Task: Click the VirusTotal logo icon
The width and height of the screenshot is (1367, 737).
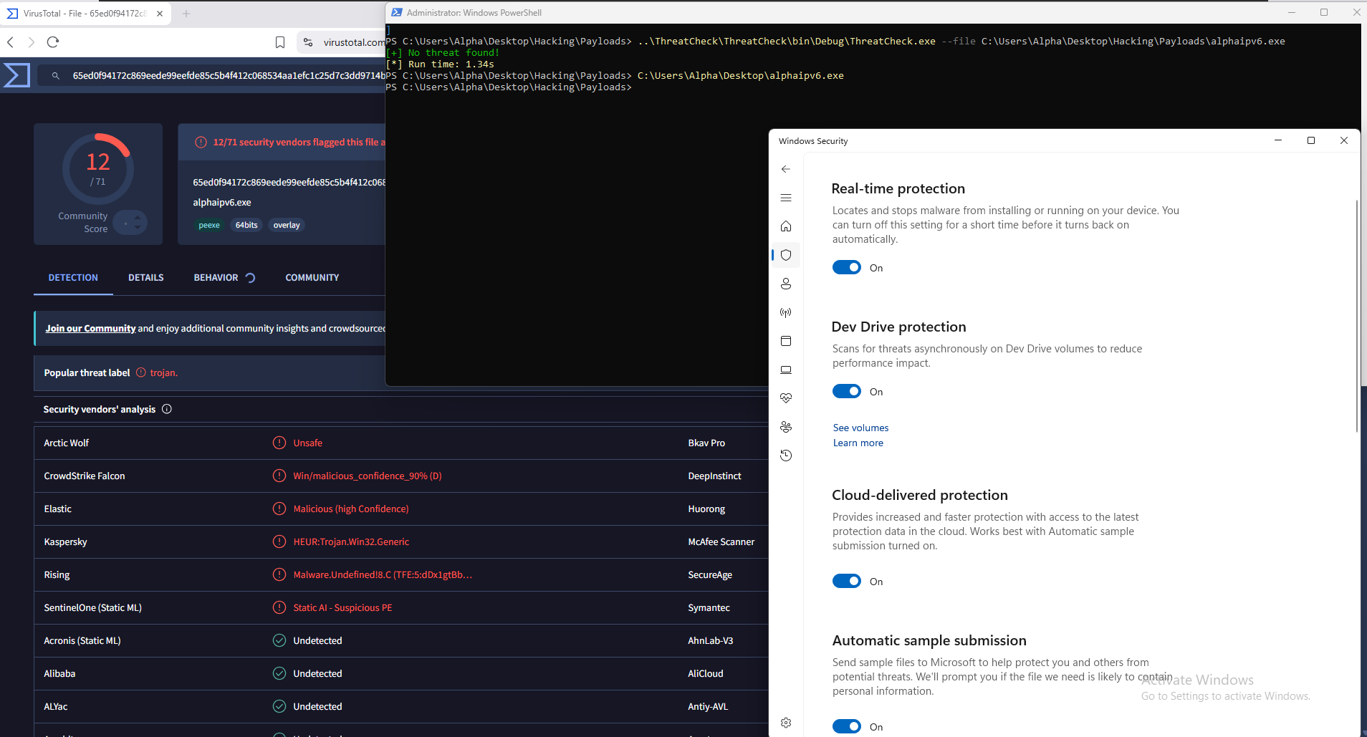Action: click(x=16, y=75)
